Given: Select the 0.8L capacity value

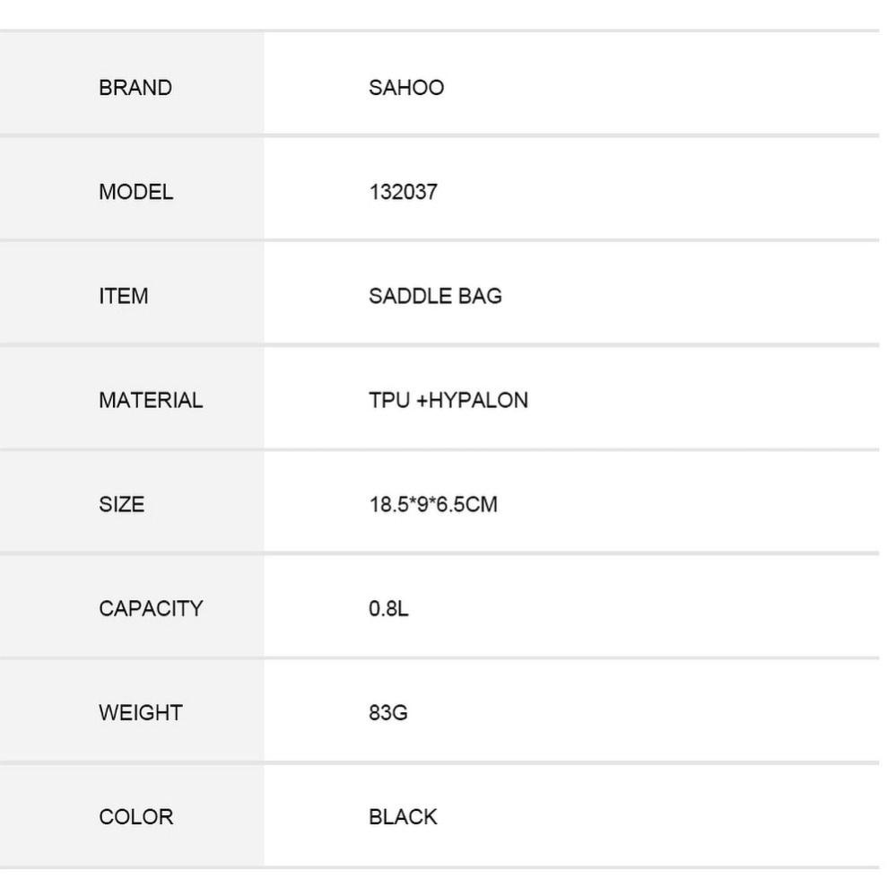Looking at the screenshot, I should tap(388, 609).
